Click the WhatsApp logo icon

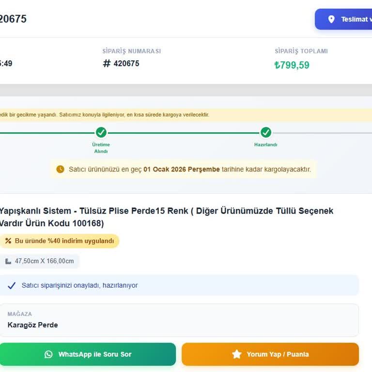coord(48,355)
